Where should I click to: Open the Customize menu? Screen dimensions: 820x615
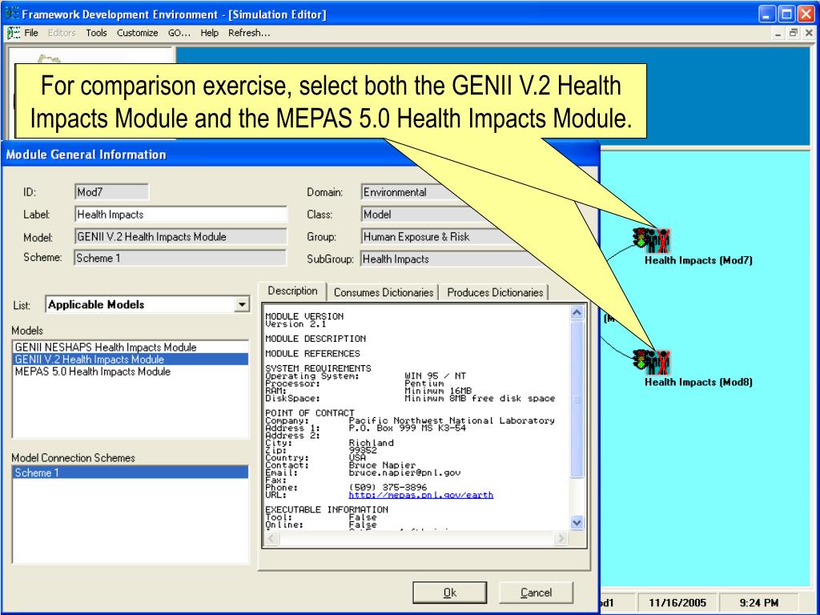click(x=138, y=33)
